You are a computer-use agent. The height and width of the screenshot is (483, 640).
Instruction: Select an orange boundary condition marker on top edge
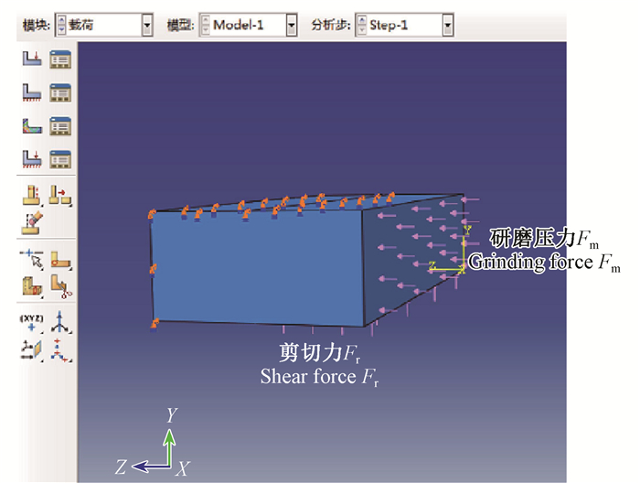coord(285,200)
